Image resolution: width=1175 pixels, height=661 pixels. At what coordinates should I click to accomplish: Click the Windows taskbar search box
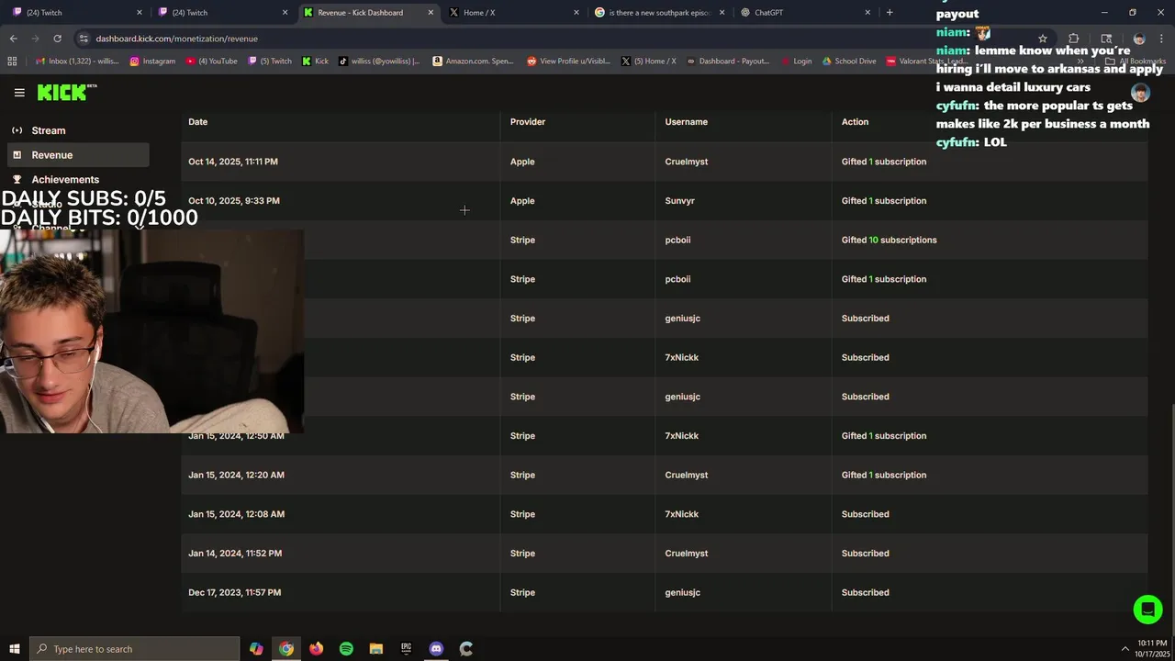pyautogui.click(x=134, y=649)
